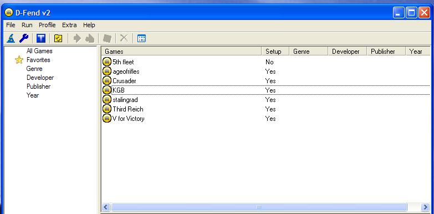
Task: Click the icon beside Third Reich
Action: point(107,109)
